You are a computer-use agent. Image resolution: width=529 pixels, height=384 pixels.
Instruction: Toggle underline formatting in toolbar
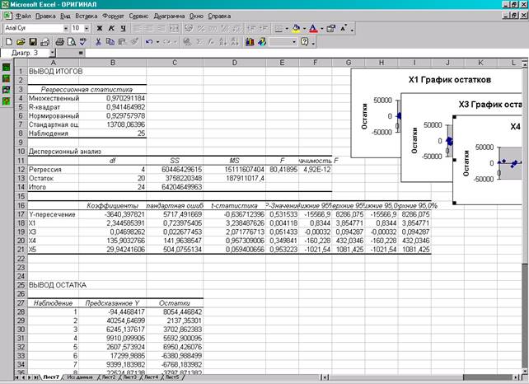click(123, 28)
